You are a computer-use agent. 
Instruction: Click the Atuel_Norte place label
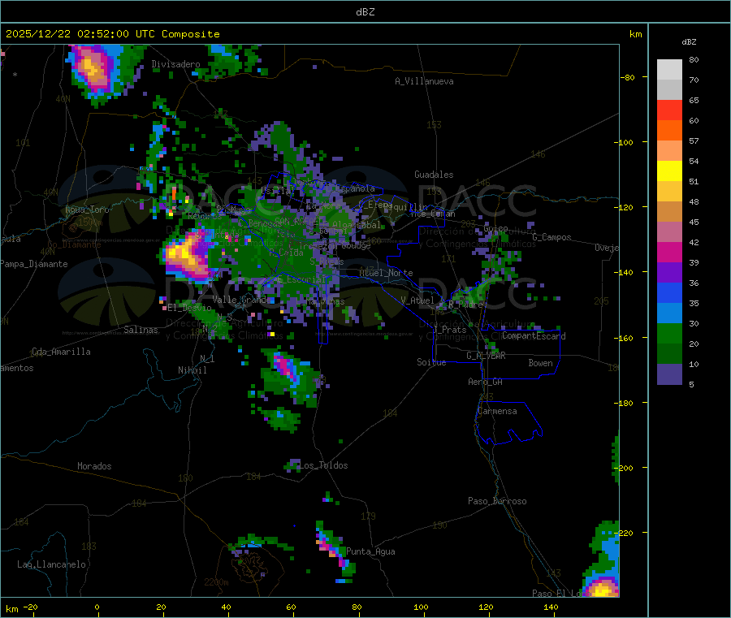pos(386,273)
